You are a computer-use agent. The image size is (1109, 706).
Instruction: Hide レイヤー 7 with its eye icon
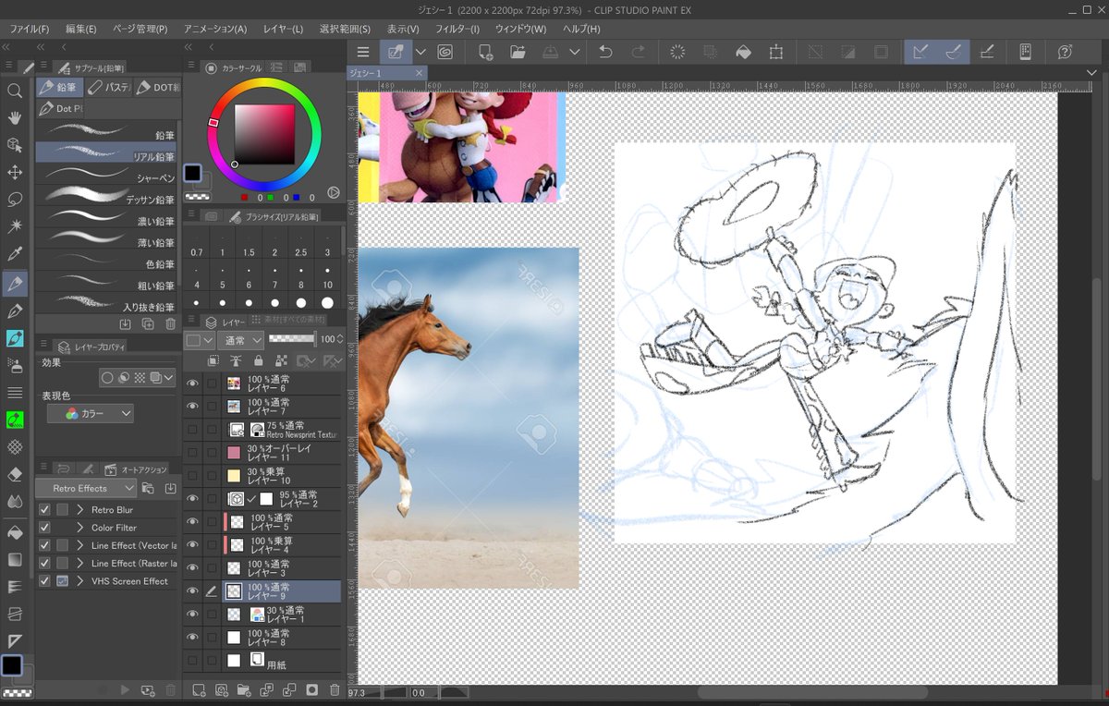[x=192, y=407]
